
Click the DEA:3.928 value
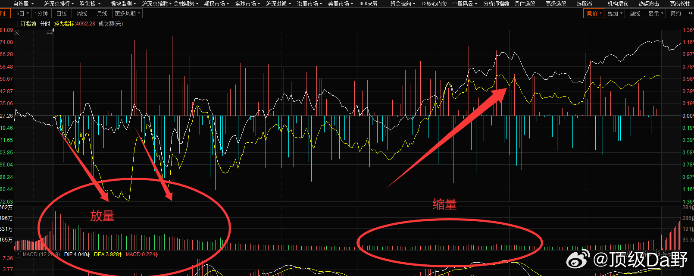click(108, 254)
